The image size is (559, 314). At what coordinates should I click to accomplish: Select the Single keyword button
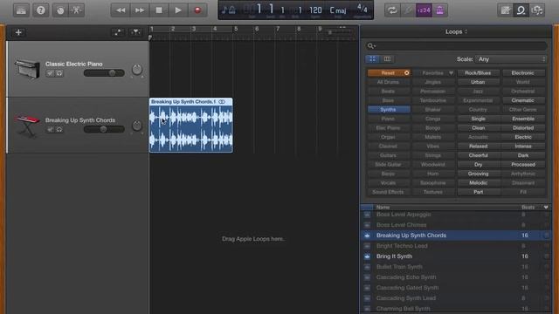click(478, 119)
